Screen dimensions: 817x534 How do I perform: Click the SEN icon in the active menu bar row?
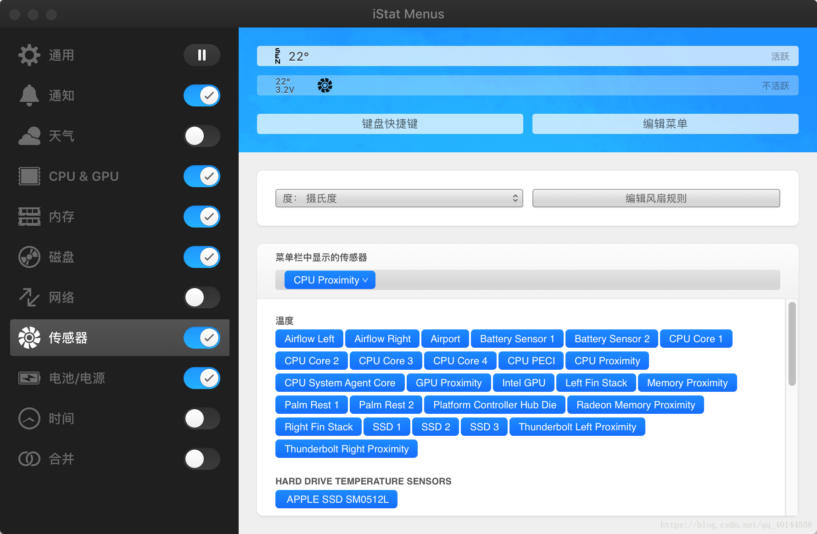click(x=278, y=56)
